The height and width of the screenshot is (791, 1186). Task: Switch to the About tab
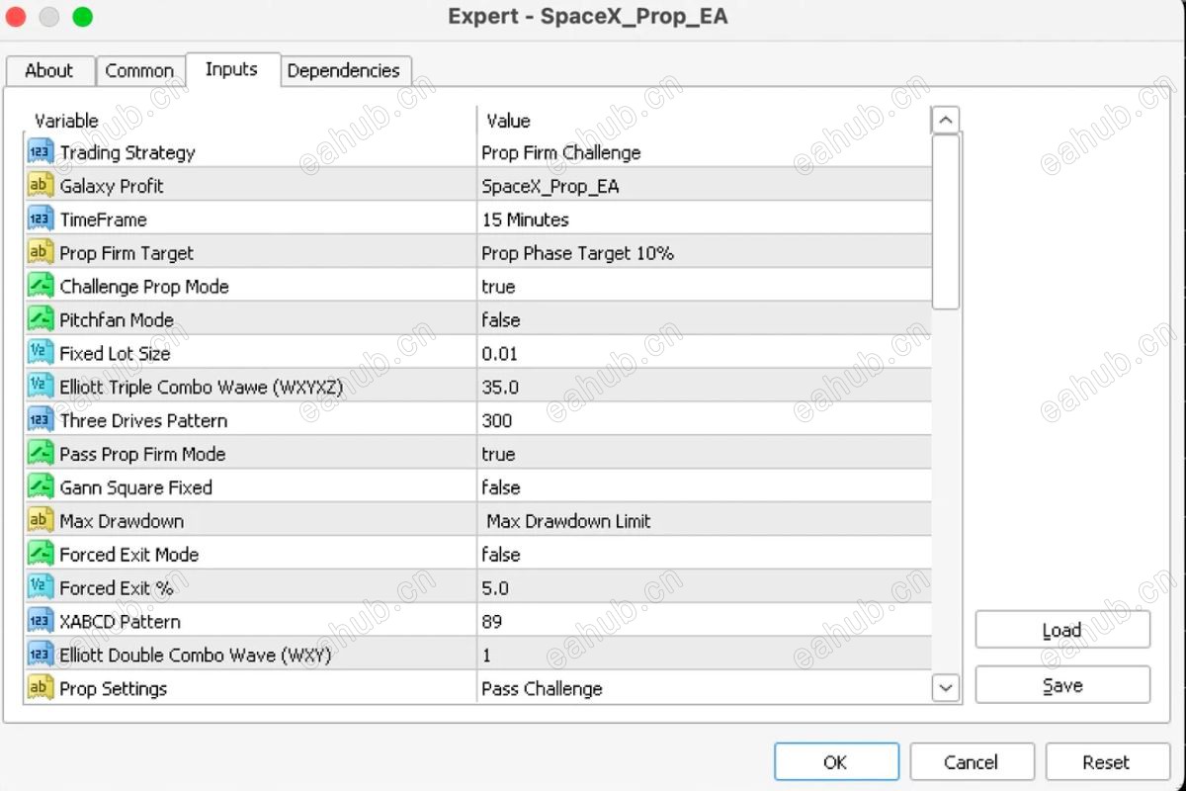coord(49,70)
